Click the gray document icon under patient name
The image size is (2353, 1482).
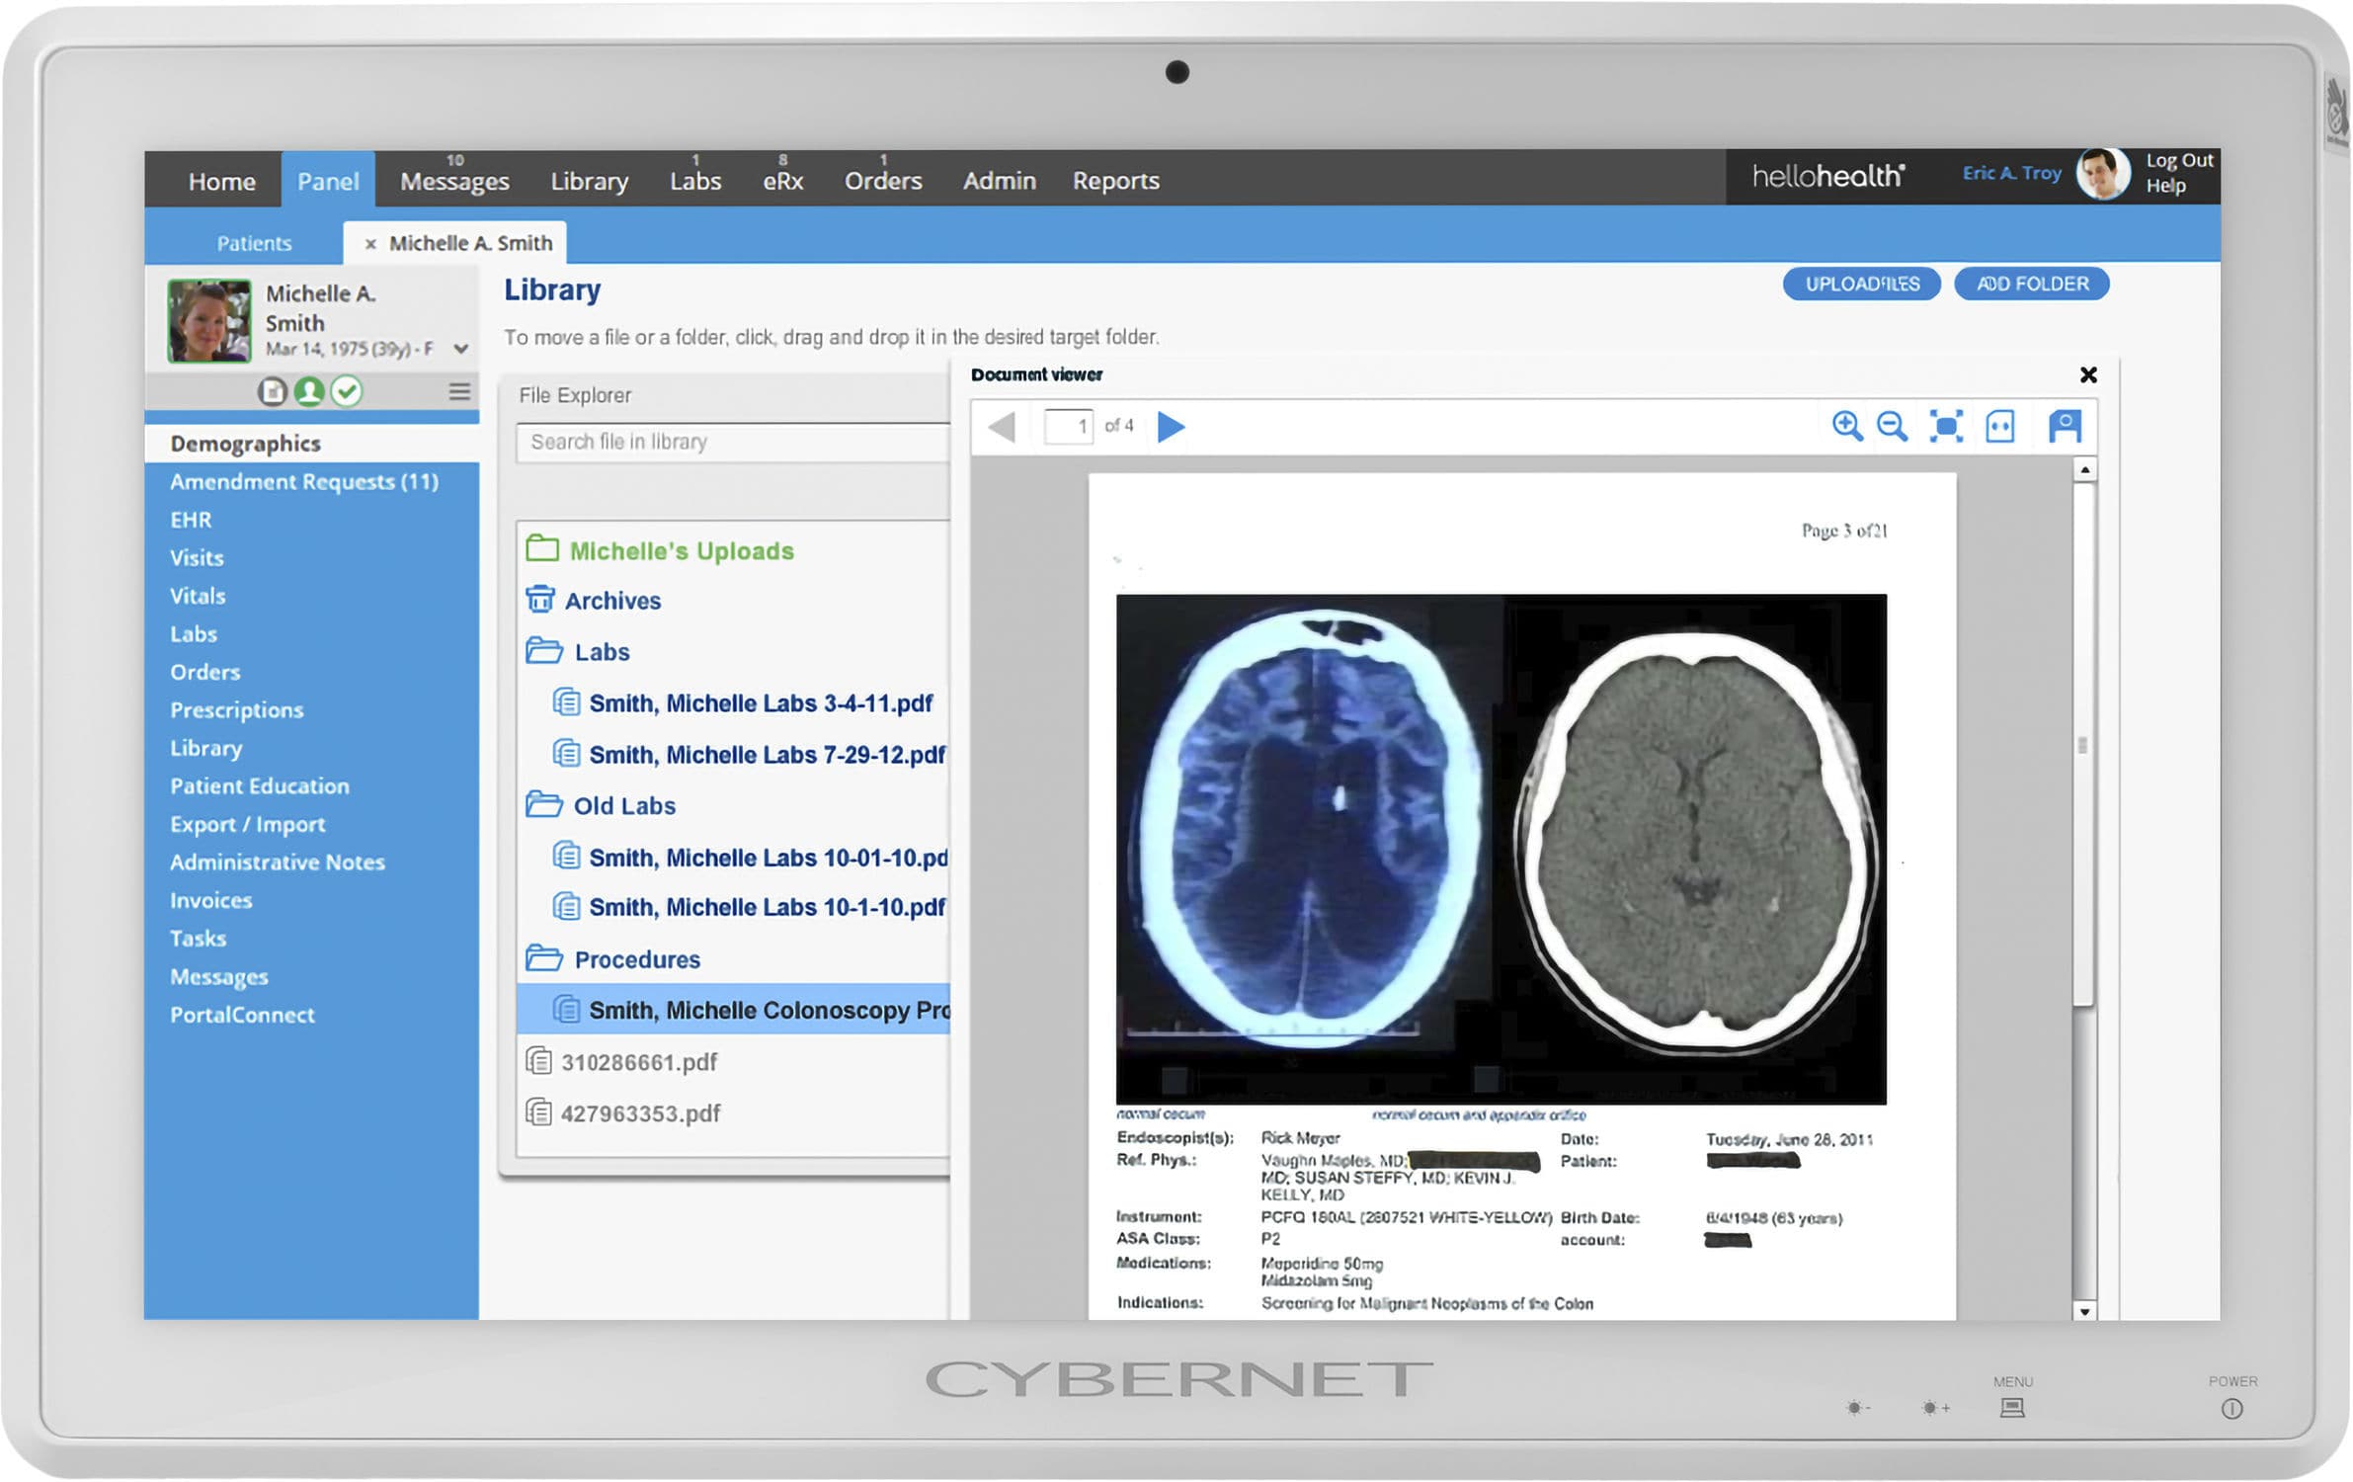[272, 391]
